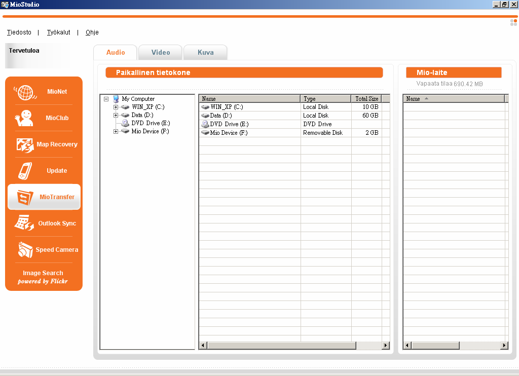Click the Outlook Sync label
The image size is (519, 376).
57,223
